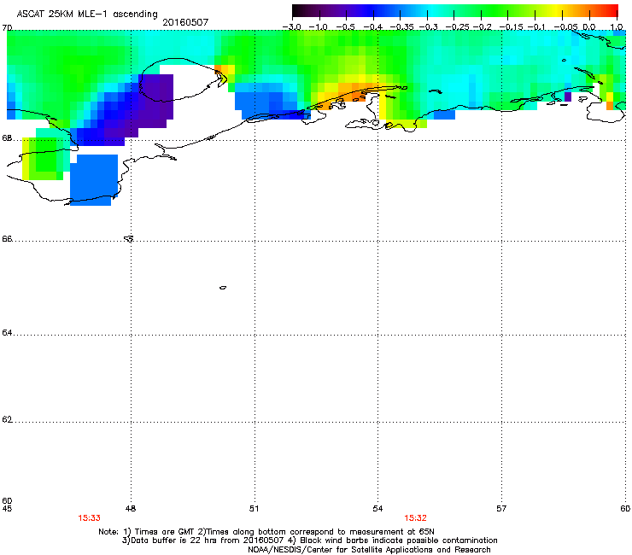The image size is (632, 555).
Task: Click the latitude axis label "66"
Action: point(7,239)
